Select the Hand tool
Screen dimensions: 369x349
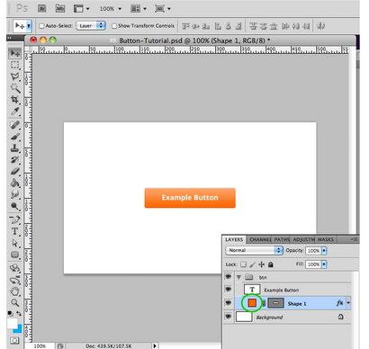point(14,291)
